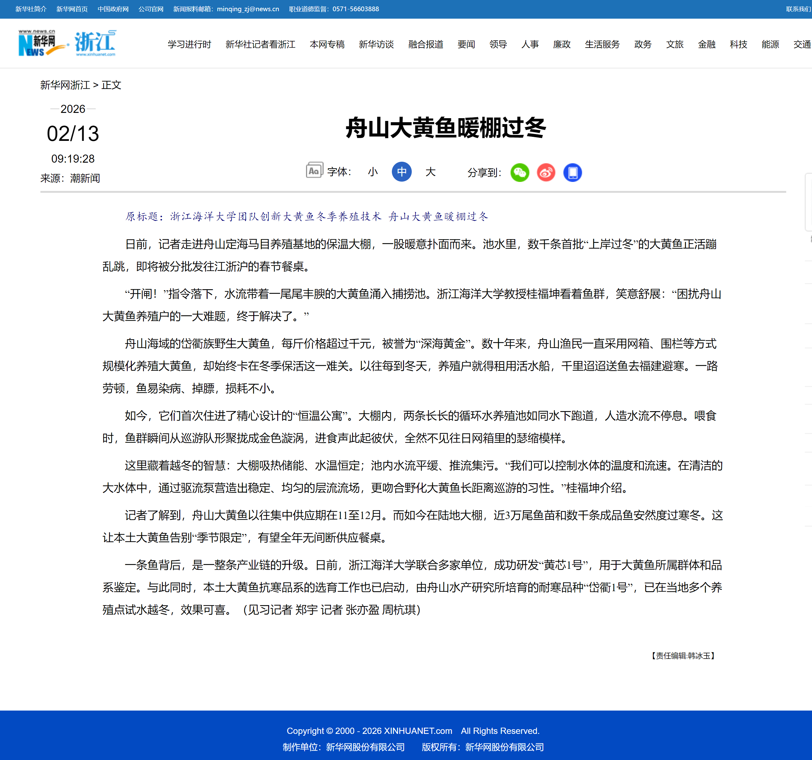Click the 联系我们 link

tap(799, 9)
